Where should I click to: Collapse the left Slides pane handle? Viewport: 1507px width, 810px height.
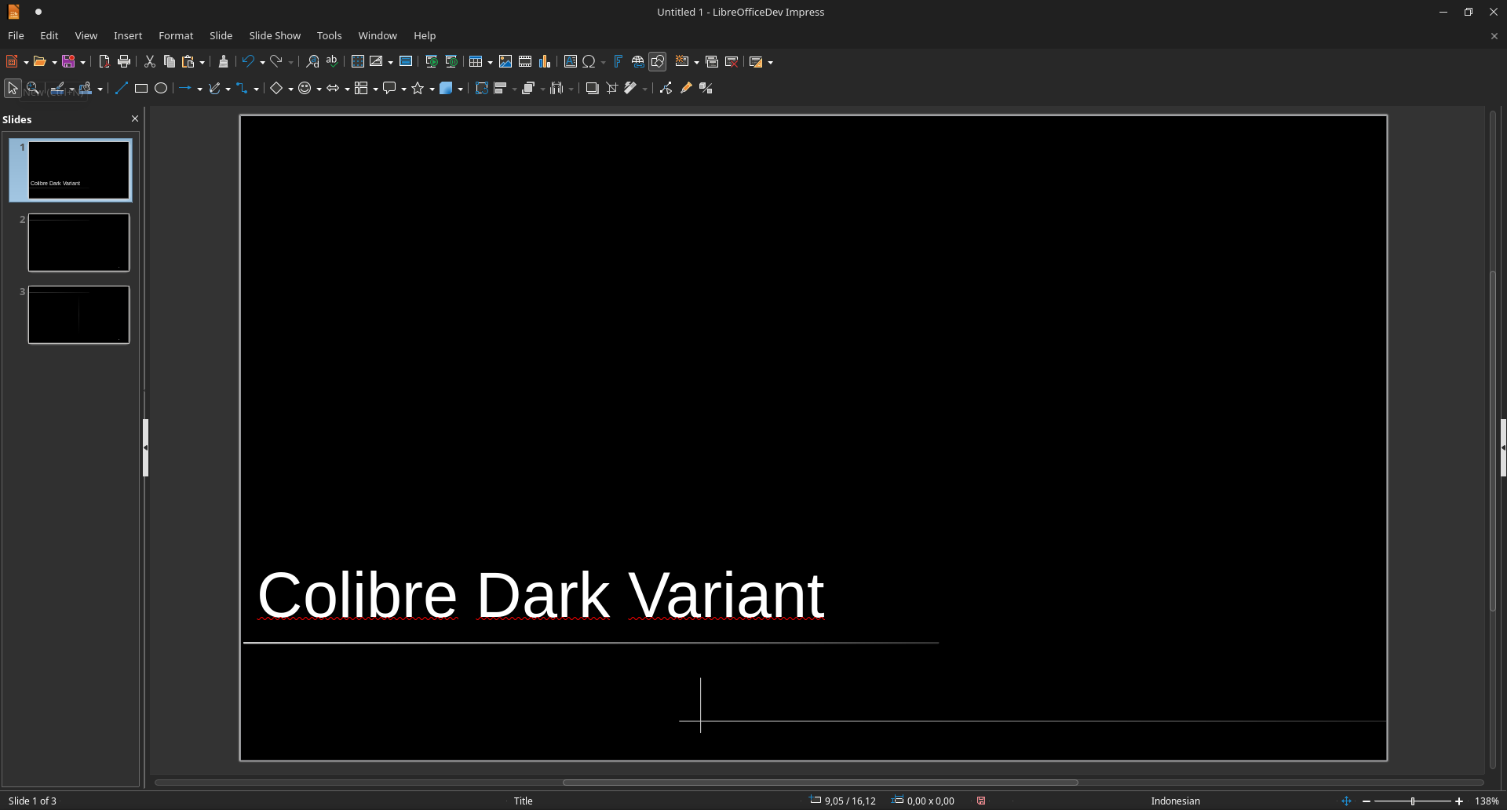[x=145, y=447]
